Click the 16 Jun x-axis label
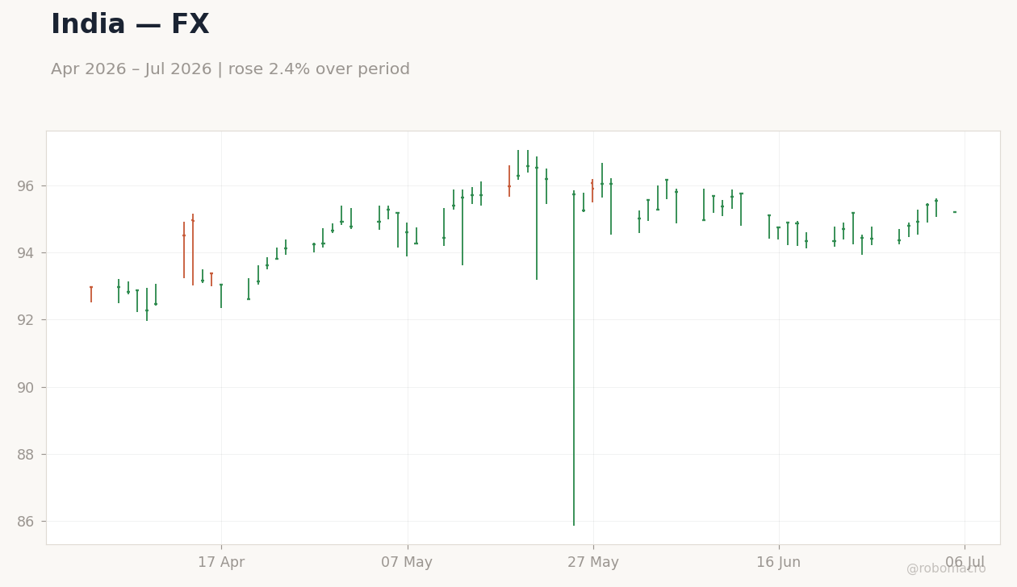 [779, 563]
